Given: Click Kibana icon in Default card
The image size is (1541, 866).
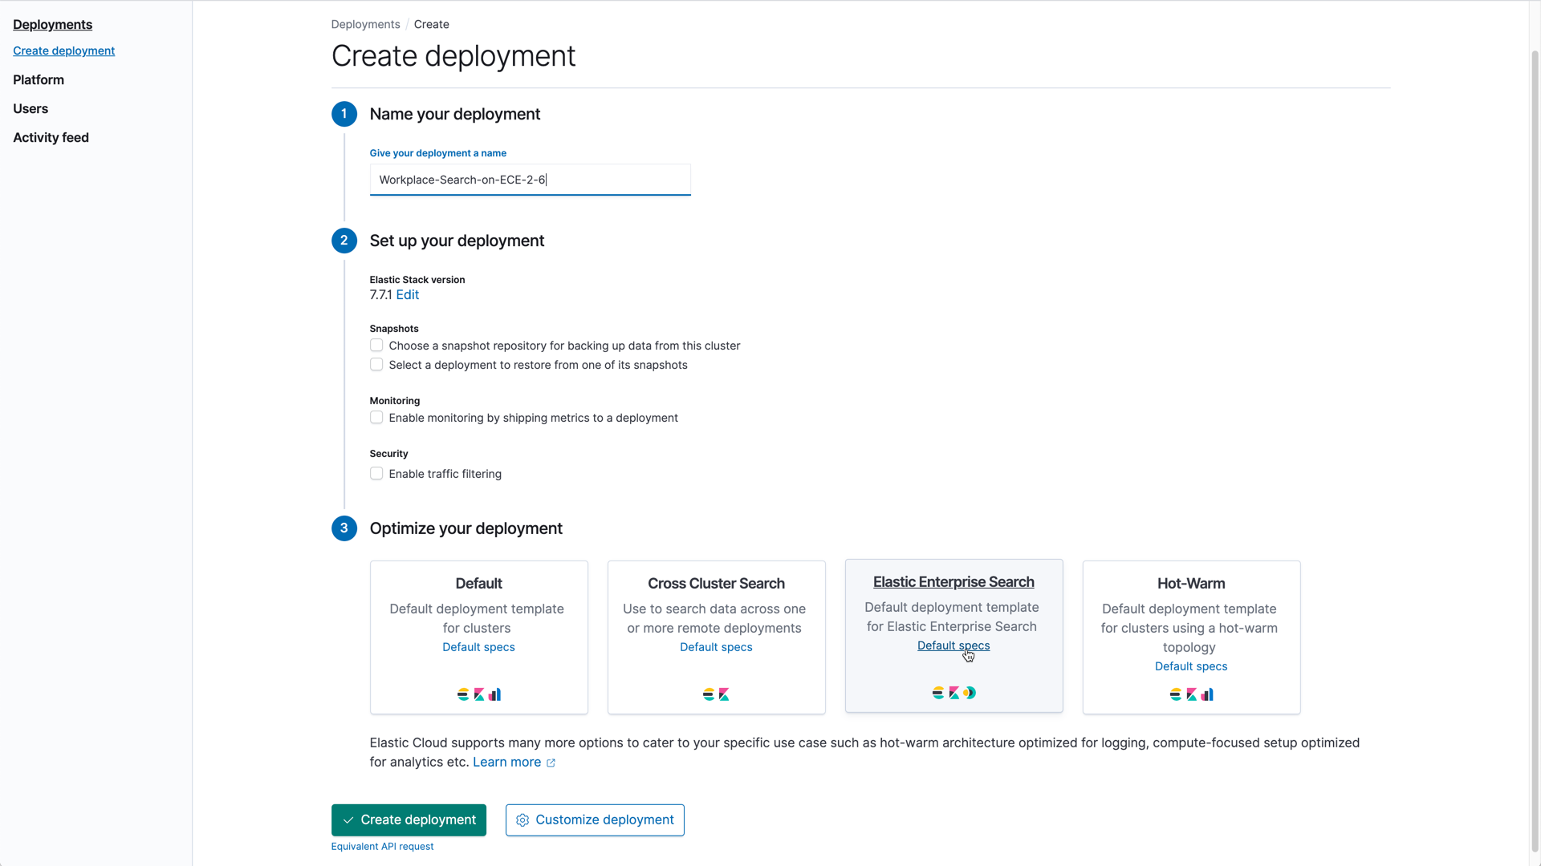Looking at the screenshot, I should click(479, 694).
